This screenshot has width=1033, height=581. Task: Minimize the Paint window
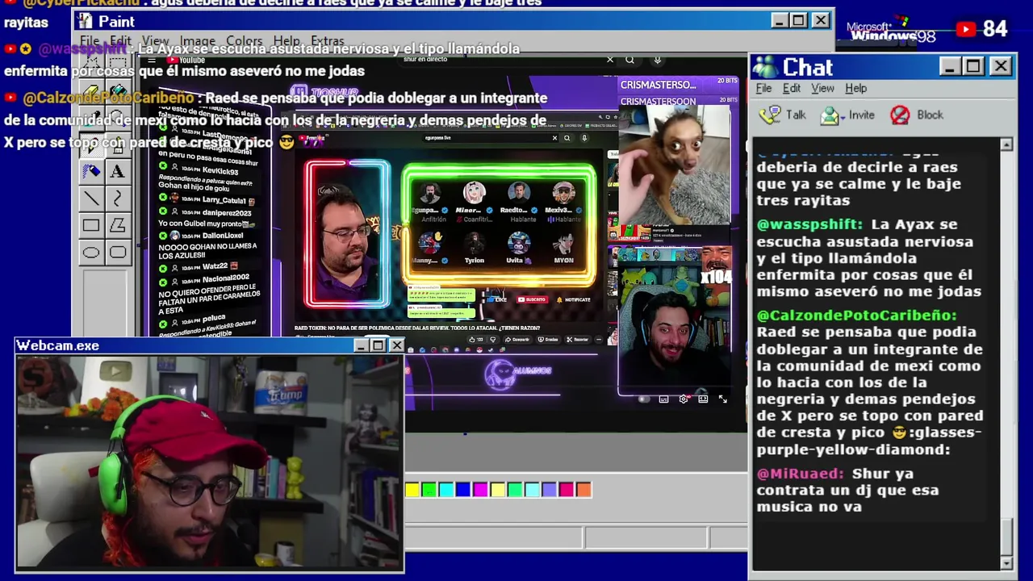[x=779, y=20]
